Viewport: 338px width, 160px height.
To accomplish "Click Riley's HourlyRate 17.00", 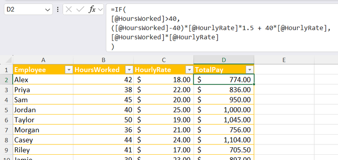I will coord(163,150).
